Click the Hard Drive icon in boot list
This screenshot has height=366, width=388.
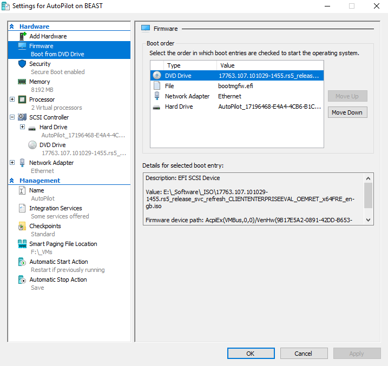156,108
